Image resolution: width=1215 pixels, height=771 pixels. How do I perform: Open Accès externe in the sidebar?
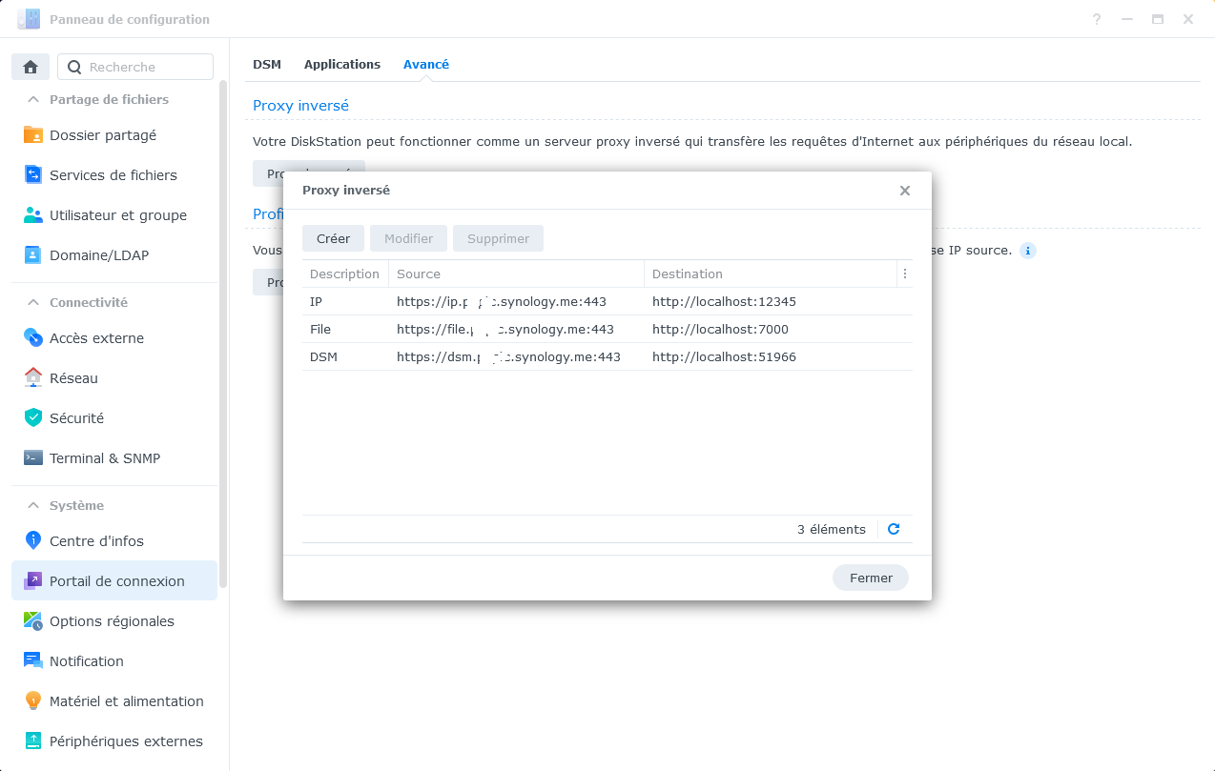point(114,338)
